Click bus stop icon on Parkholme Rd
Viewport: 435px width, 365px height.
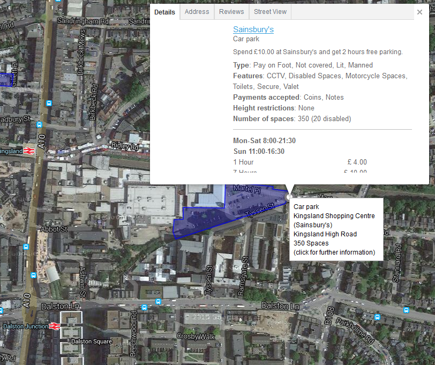pyautogui.click(x=377, y=317)
